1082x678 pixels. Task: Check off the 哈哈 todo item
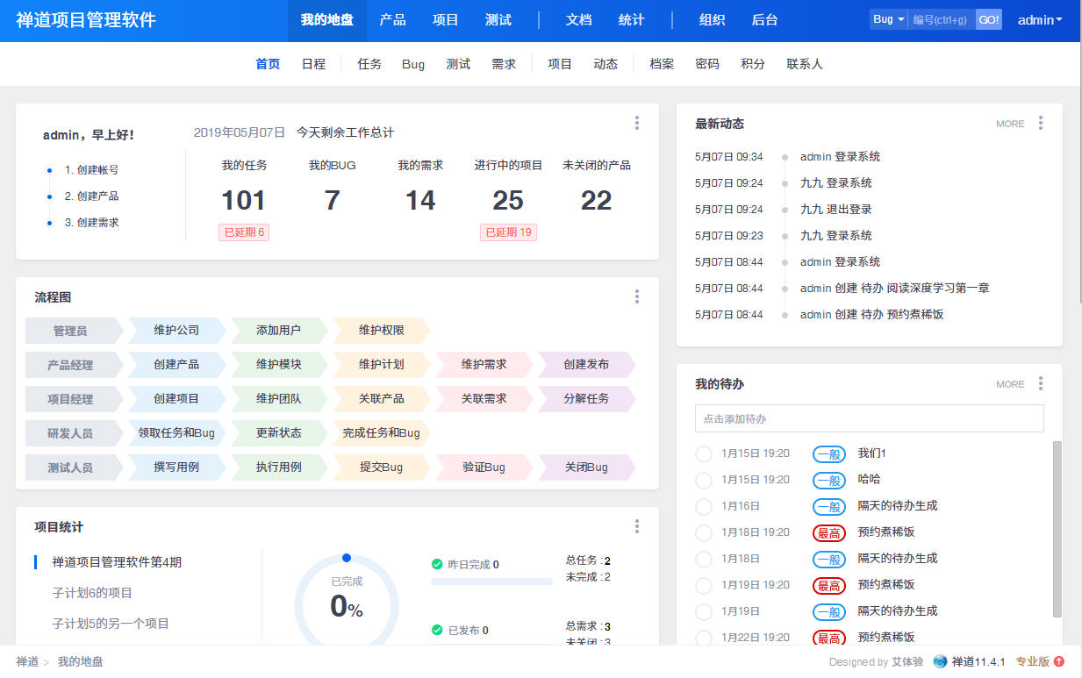pyautogui.click(x=703, y=481)
